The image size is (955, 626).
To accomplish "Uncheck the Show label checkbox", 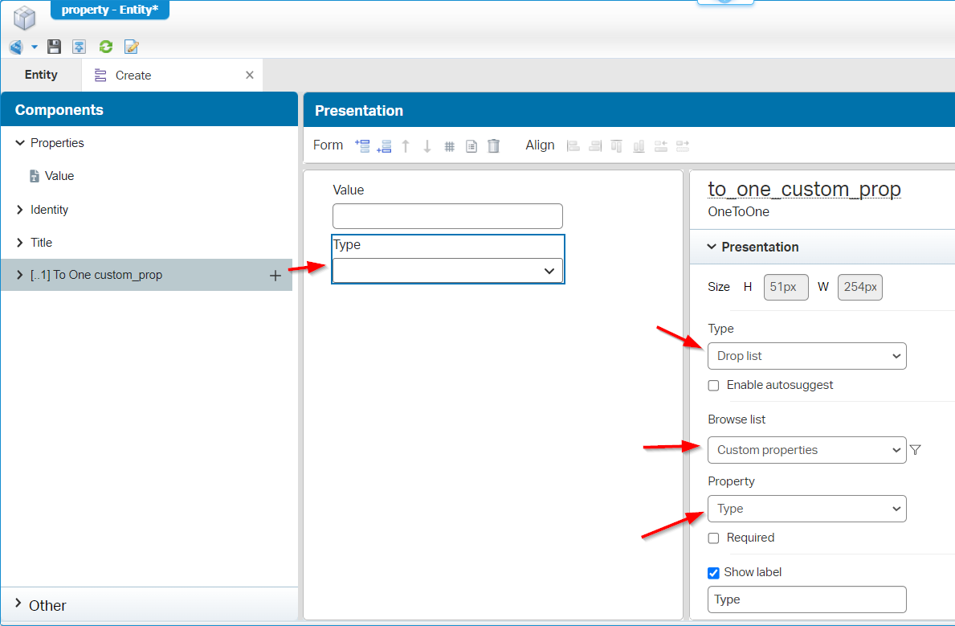I will (713, 573).
